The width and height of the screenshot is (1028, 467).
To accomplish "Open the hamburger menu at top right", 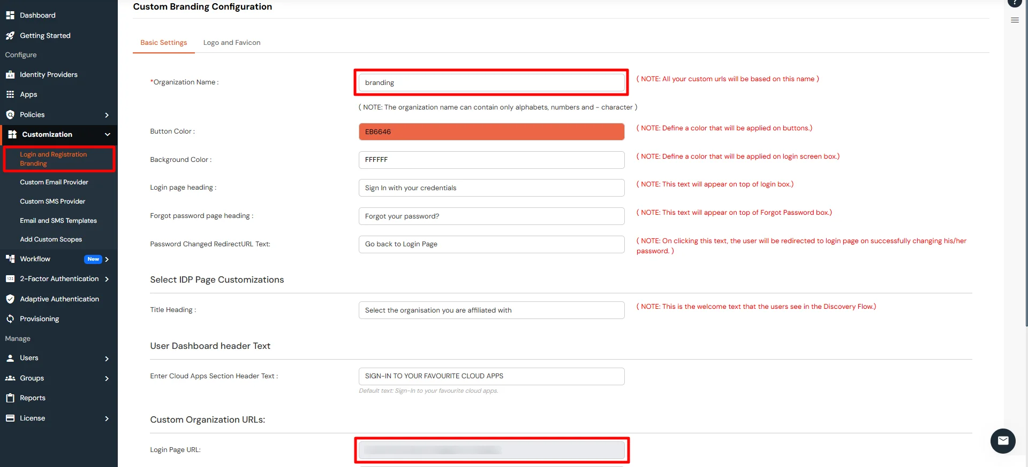I will [x=1015, y=20].
